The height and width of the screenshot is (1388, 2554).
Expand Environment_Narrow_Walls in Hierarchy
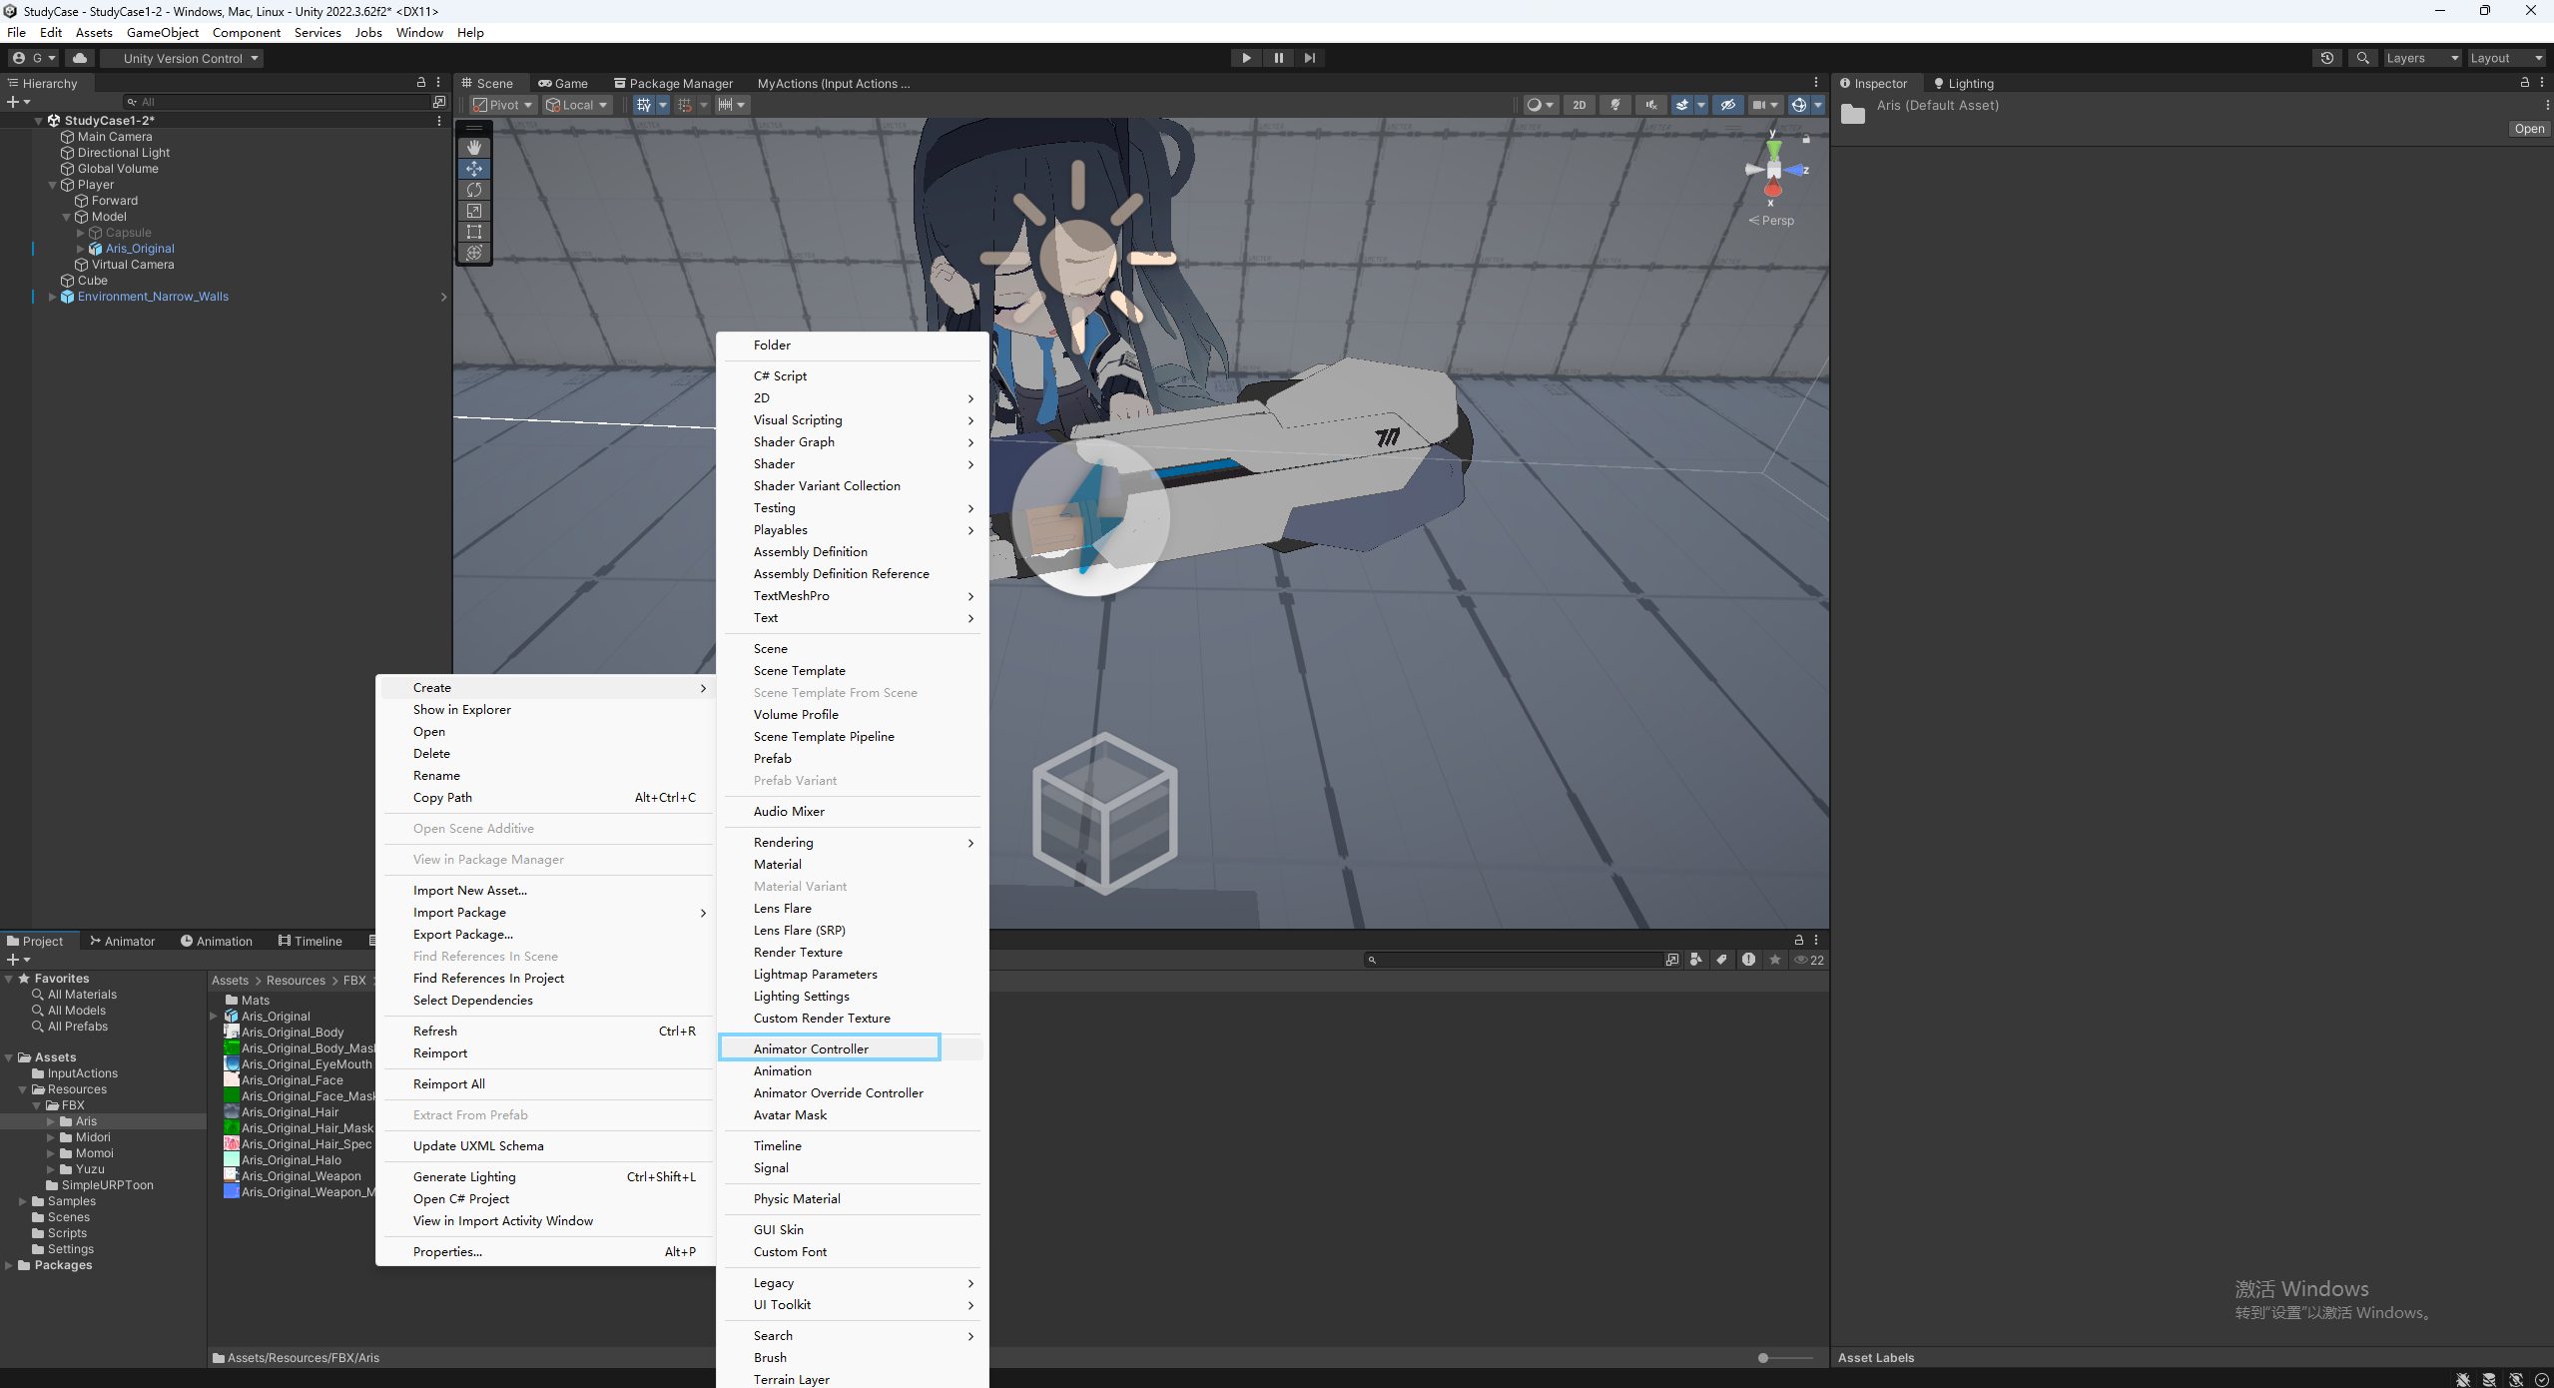click(52, 297)
